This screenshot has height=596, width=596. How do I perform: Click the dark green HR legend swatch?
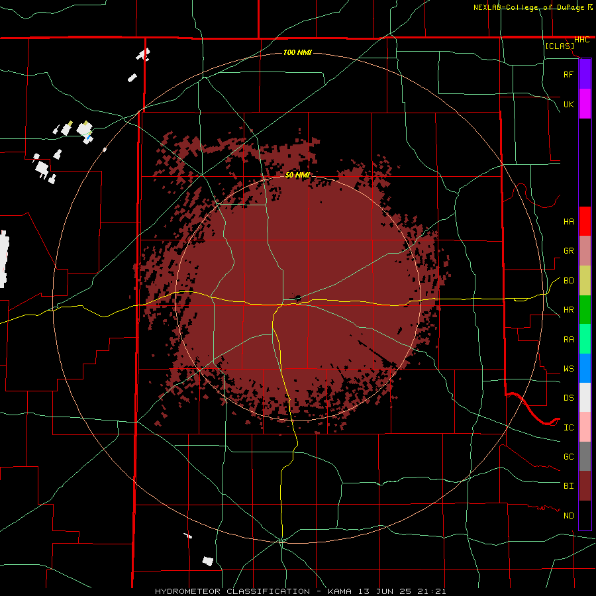coord(585,310)
